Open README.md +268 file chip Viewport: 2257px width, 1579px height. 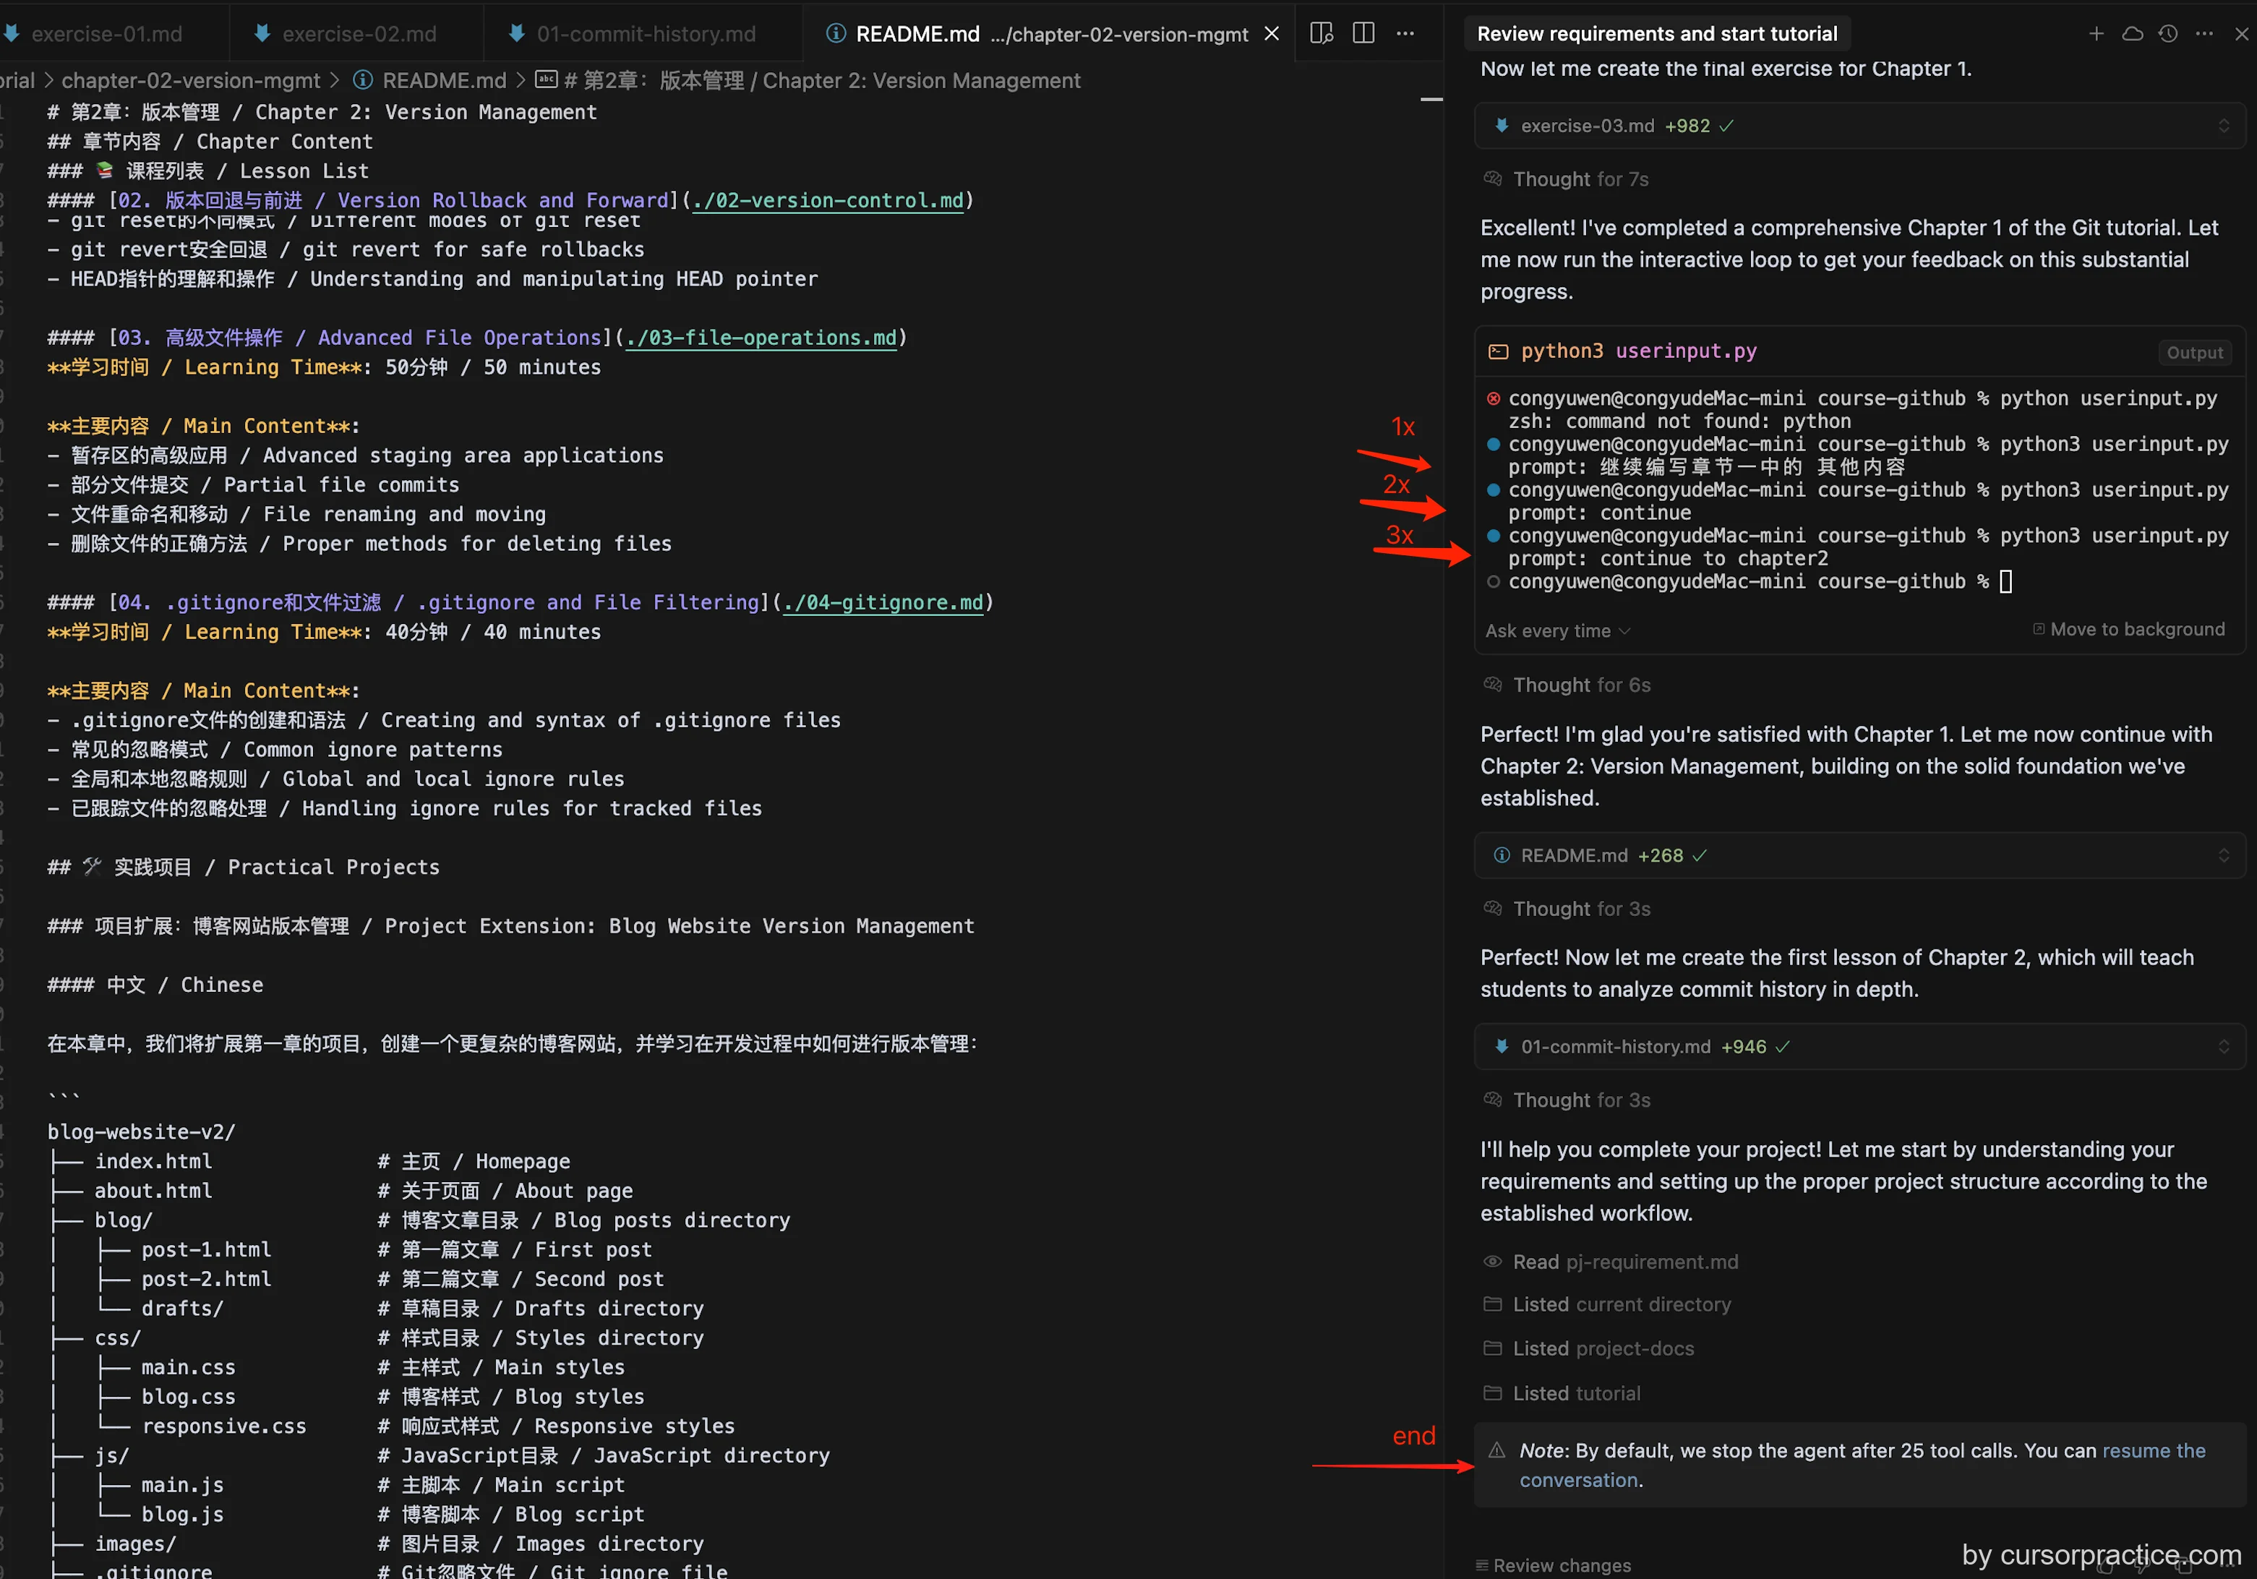(x=1860, y=855)
